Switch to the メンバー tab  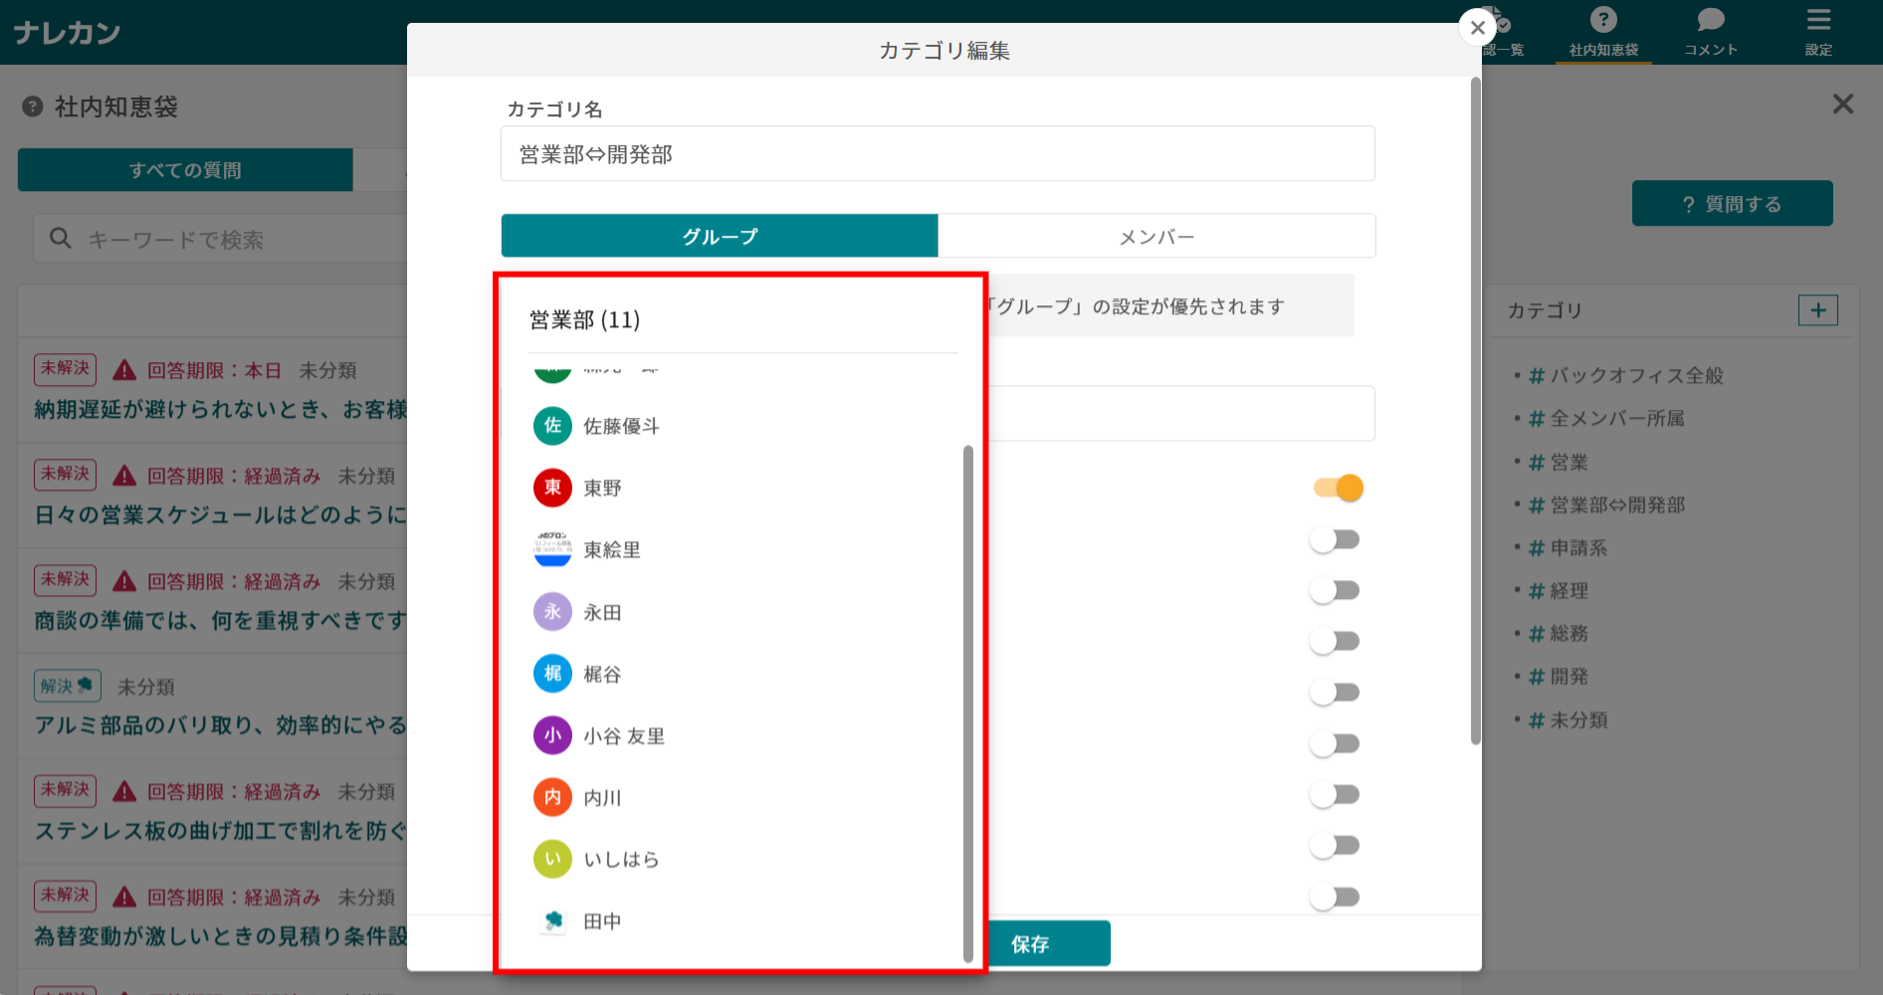pos(1156,236)
